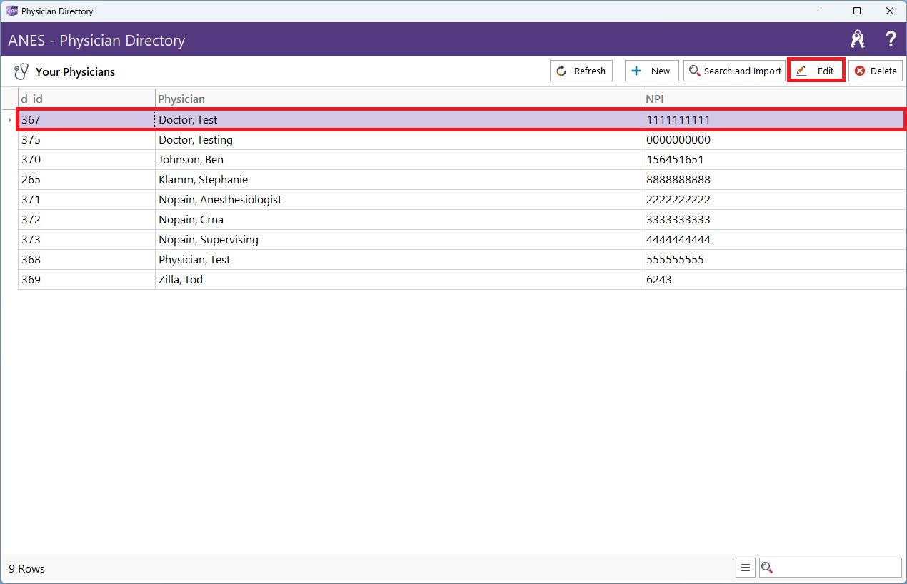Click the keys security icon in header
907x584 pixels.
tap(858, 39)
